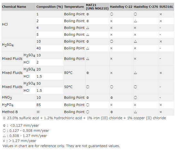Click the 80°C temperature cell
The width and height of the screenshot is (176, 152).
pyautogui.click(x=74, y=73)
